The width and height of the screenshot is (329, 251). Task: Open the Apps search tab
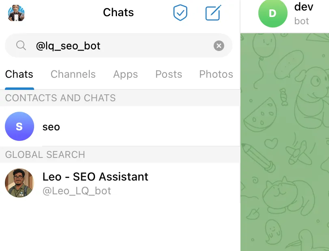point(126,74)
